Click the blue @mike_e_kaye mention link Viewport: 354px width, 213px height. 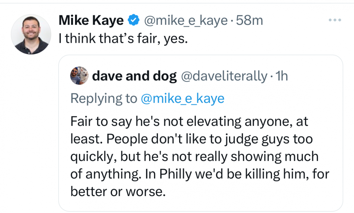tap(182, 98)
